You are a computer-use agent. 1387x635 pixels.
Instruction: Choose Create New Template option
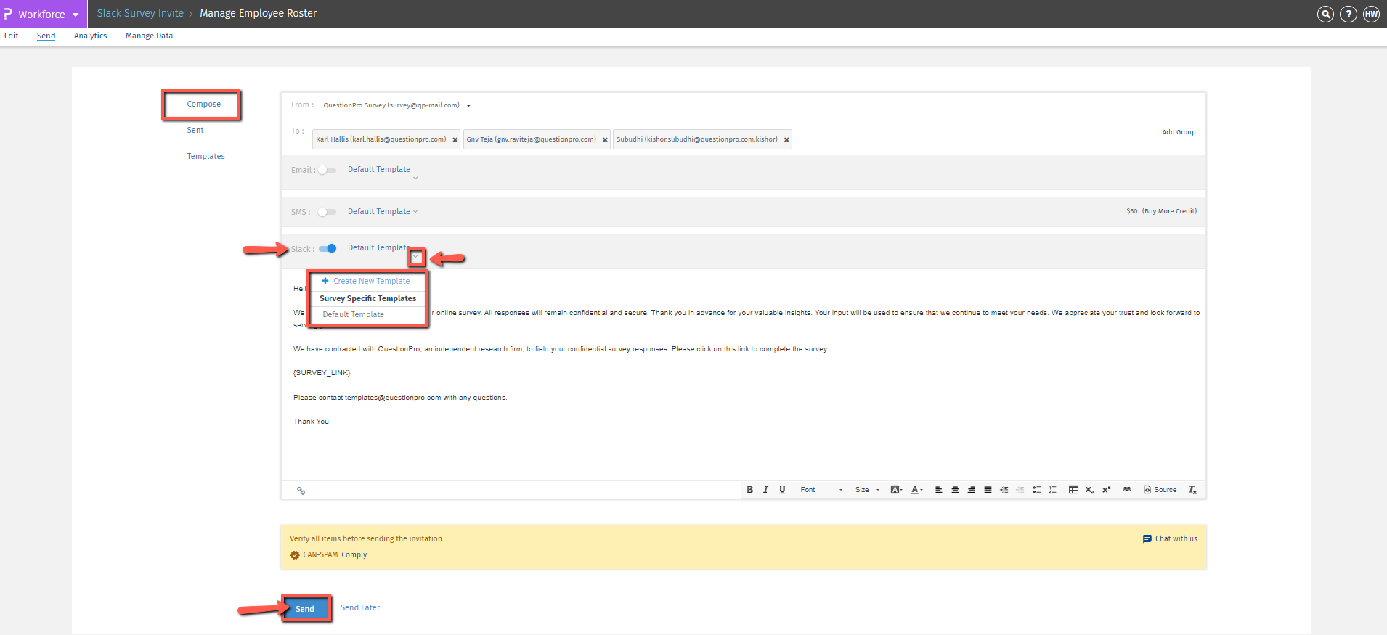[371, 281]
